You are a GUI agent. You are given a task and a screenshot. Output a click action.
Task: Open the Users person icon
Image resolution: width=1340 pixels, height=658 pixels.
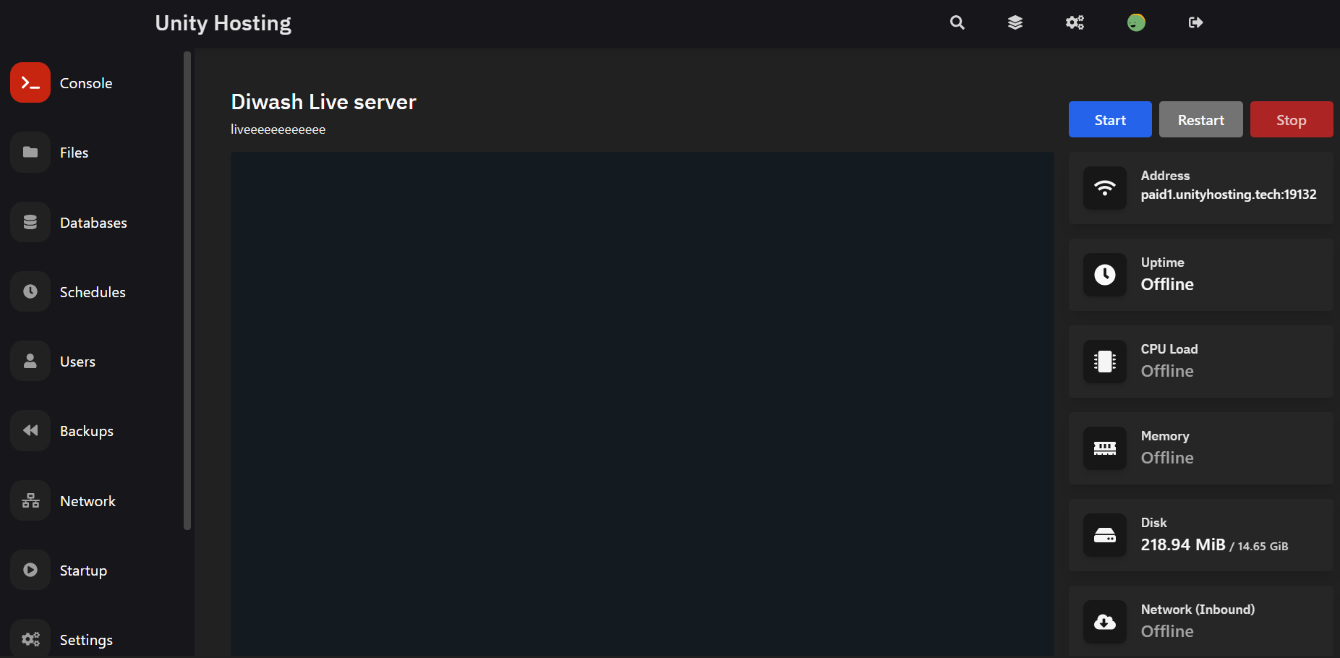[x=30, y=361]
